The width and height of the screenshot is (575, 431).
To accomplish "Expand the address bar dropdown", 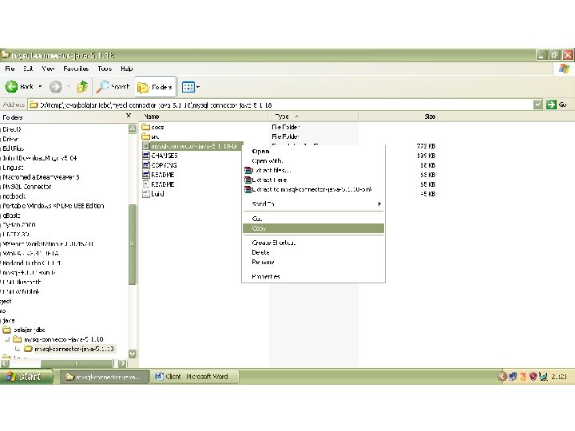I will point(537,105).
